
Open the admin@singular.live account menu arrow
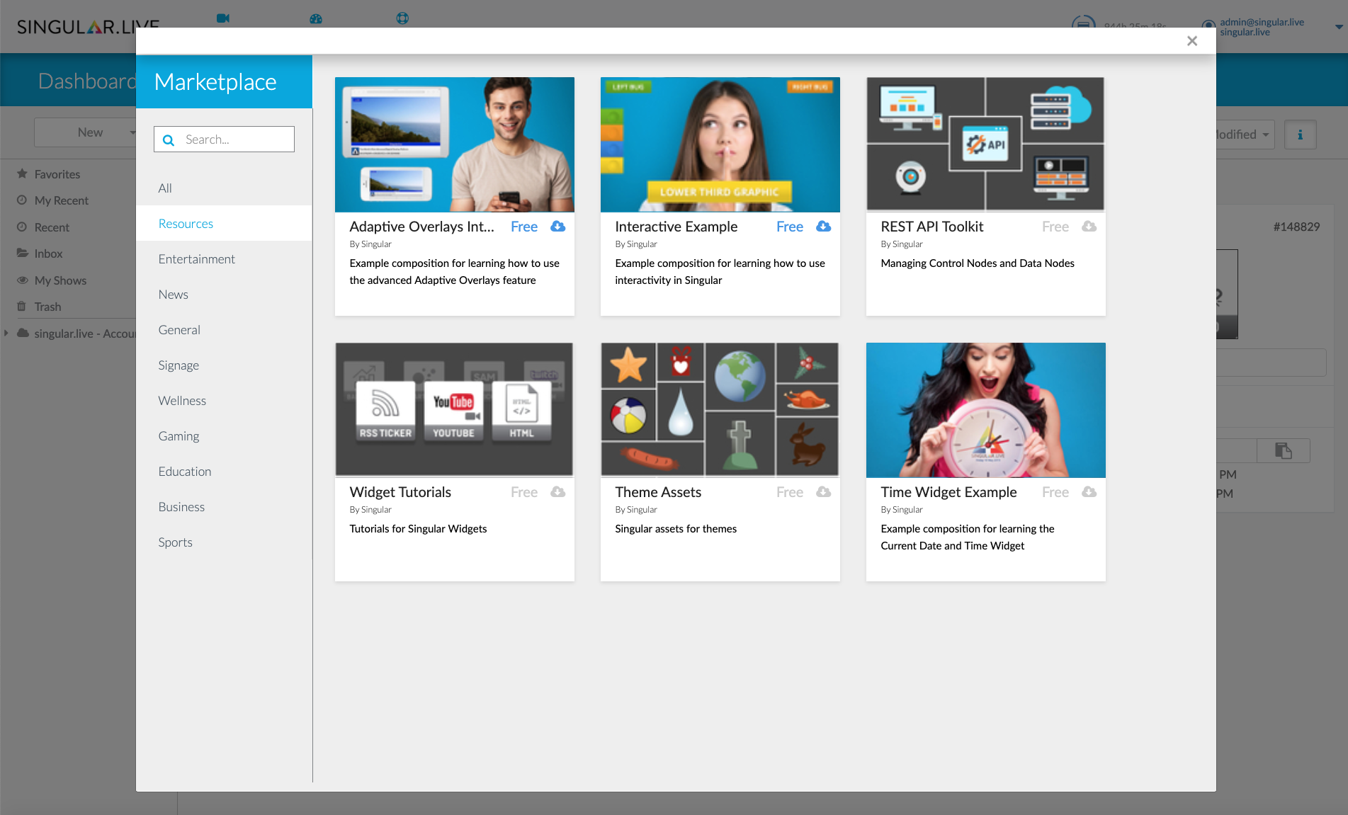tap(1339, 27)
